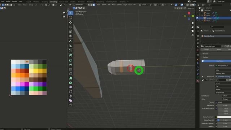Select the Loop Cut tool
This screenshot has height=130, width=231.
click(x=71, y=69)
